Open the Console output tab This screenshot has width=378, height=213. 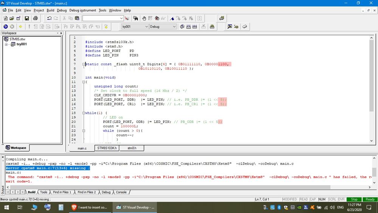click(121, 192)
